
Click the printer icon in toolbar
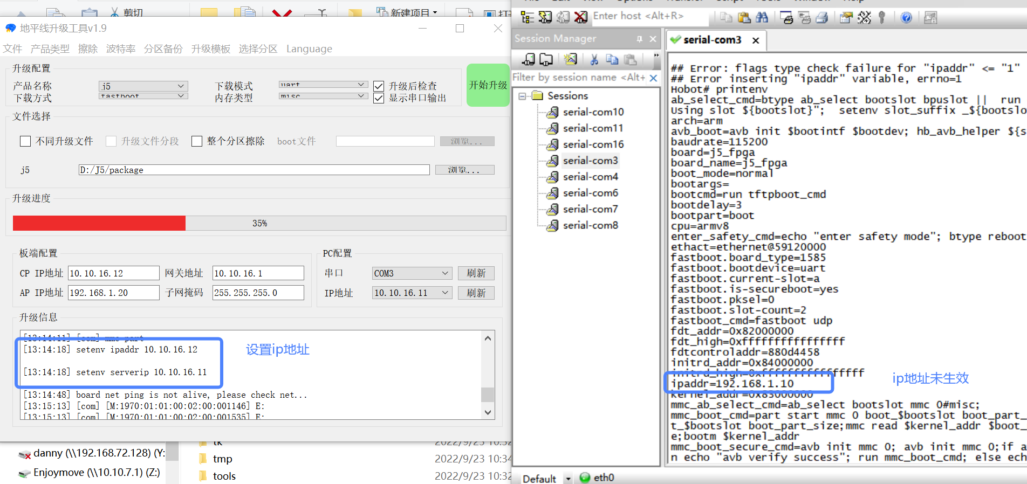(822, 17)
